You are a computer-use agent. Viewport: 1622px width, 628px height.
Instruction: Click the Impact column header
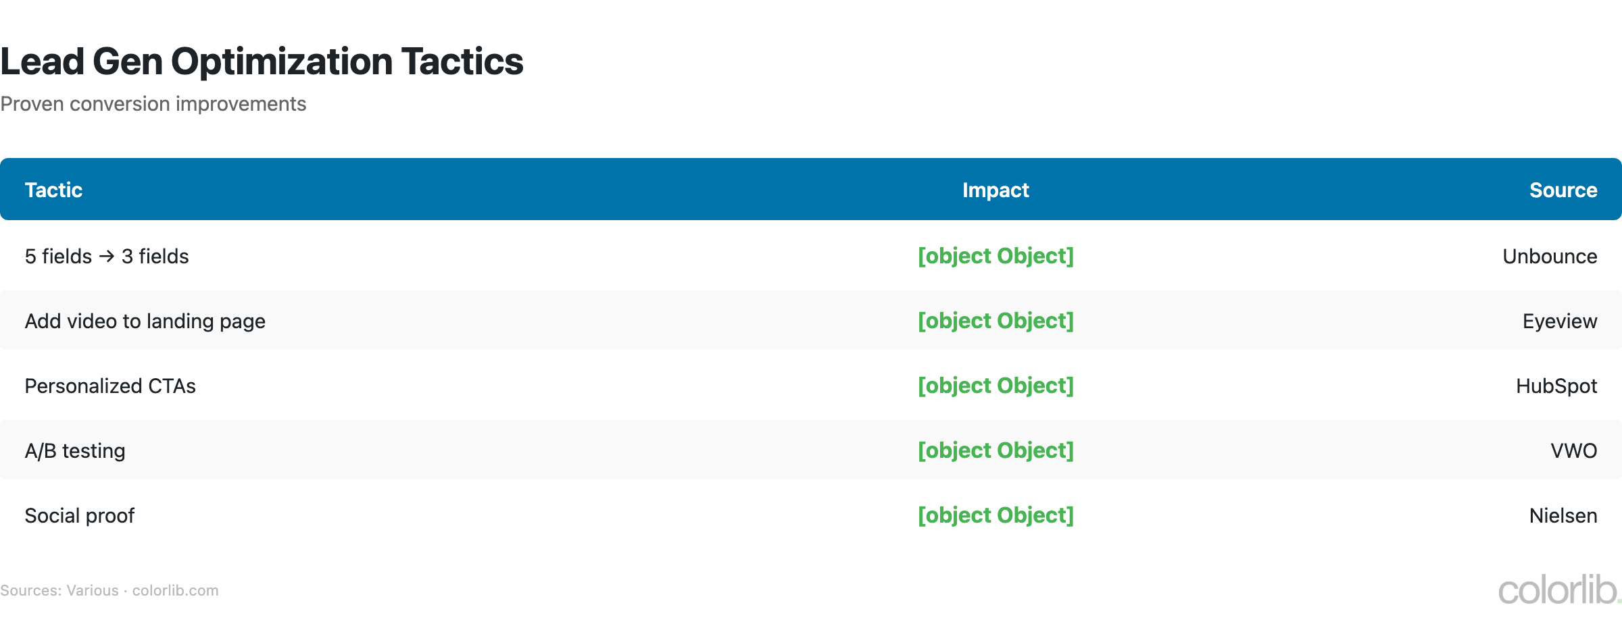[995, 190]
